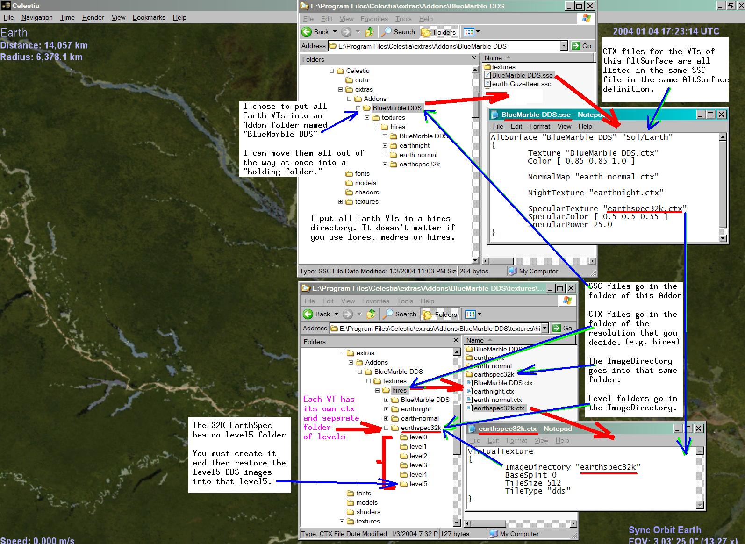Click My Computer icon in lower status bar
745x544 pixels.
tap(494, 534)
